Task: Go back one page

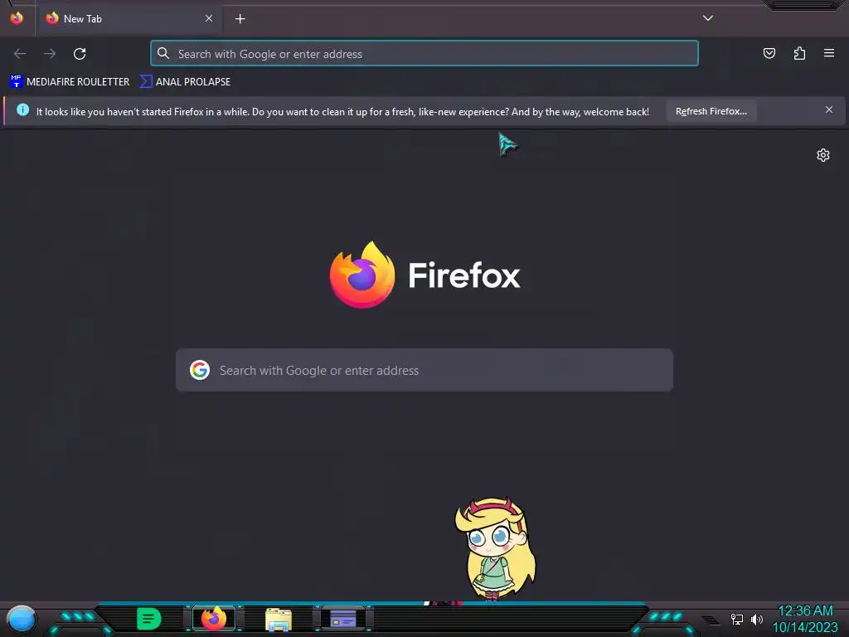Action: [x=20, y=54]
